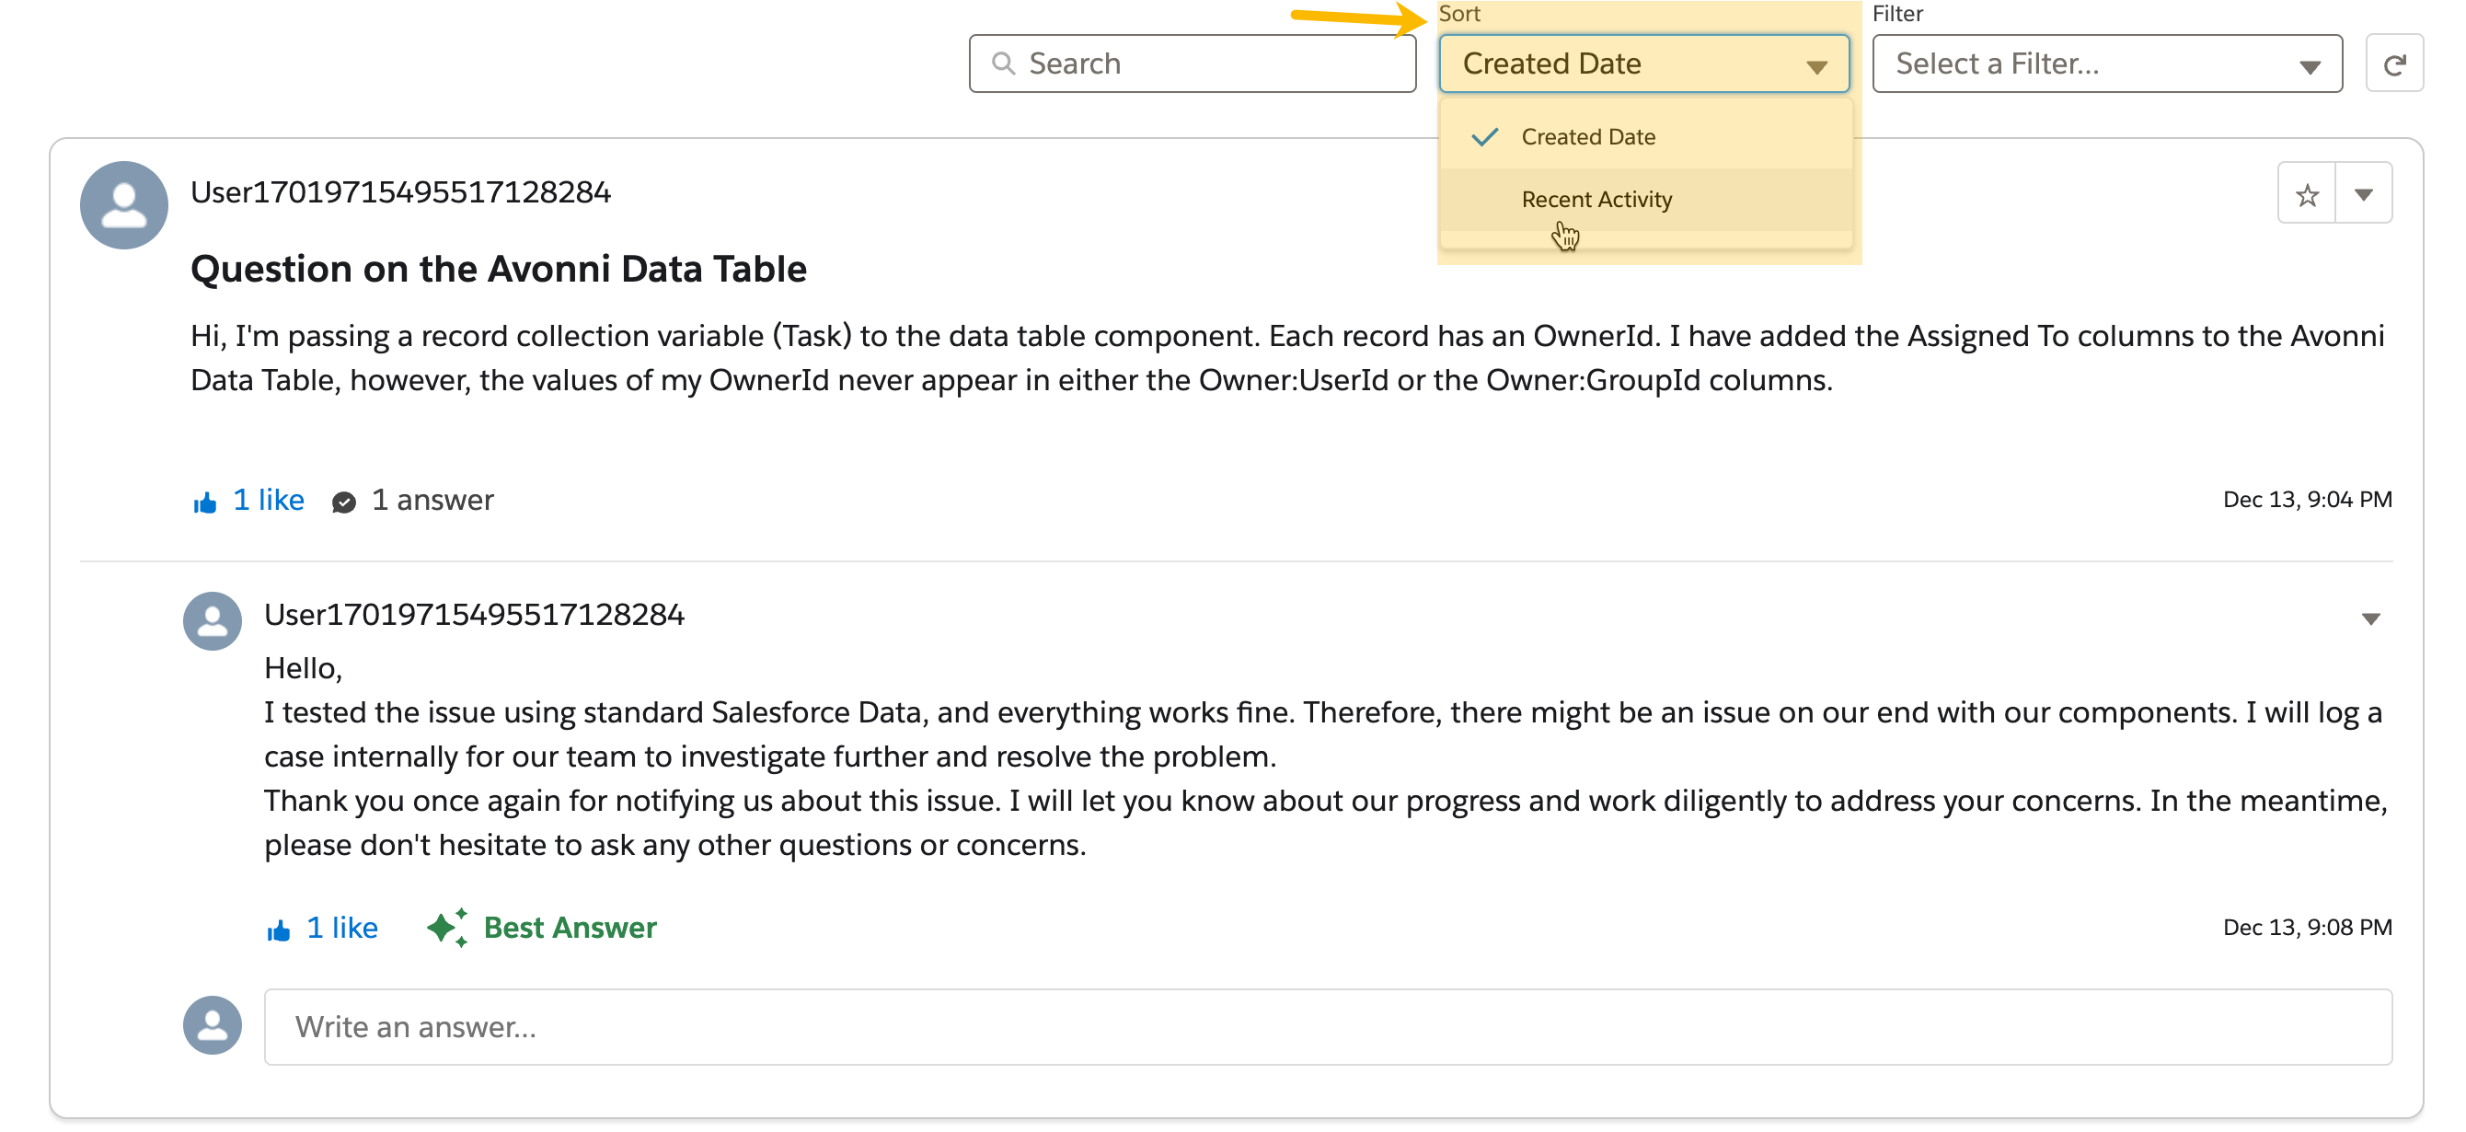Image resolution: width=2466 pixels, height=1132 pixels.
Task: Select the checked Created Date option
Action: click(1587, 137)
